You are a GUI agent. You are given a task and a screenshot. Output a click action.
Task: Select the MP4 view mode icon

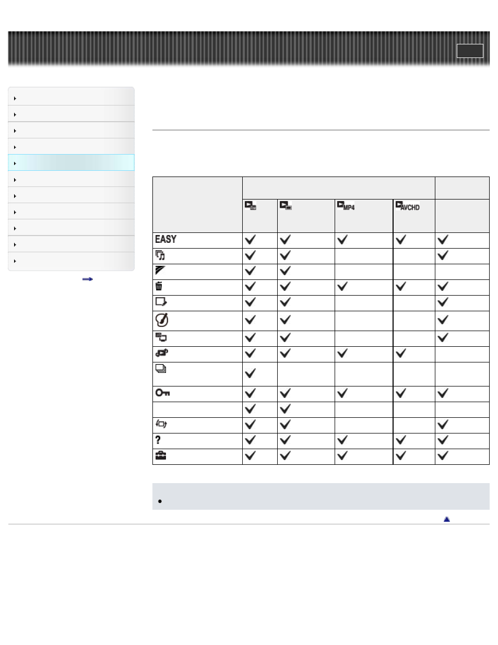click(x=346, y=206)
